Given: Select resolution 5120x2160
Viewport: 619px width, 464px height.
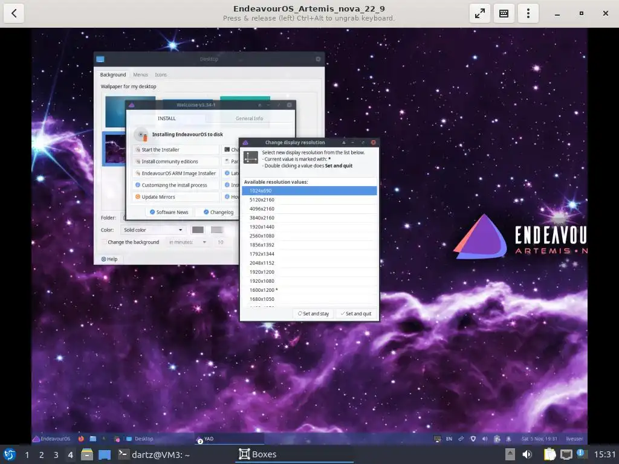Looking at the screenshot, I should pos(309,199).
